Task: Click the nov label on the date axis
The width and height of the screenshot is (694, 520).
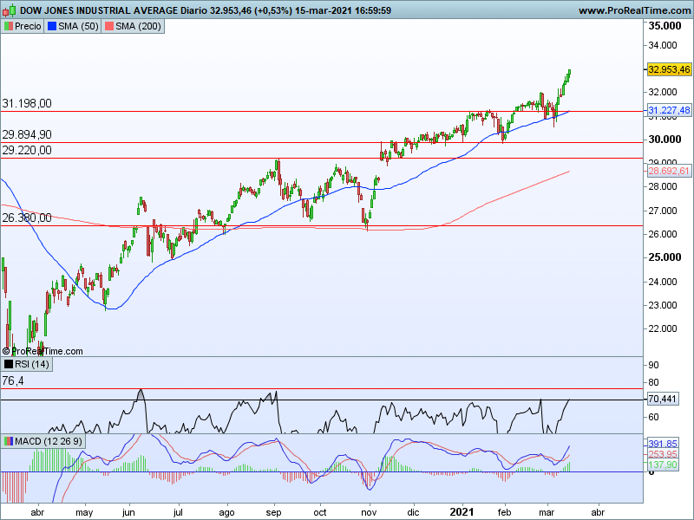Action: 369,513
